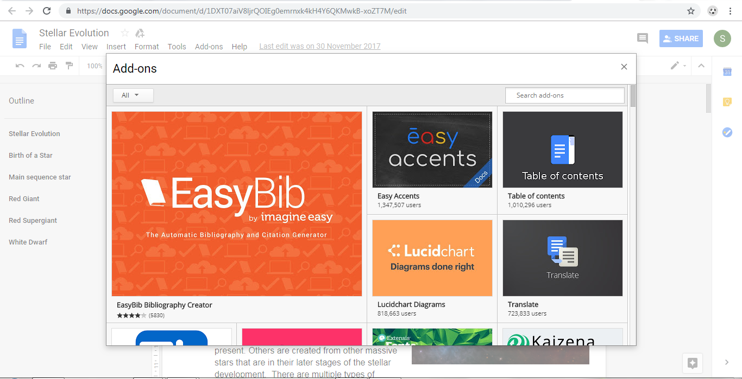
Task: Click the undo arrow icon
Action: 20,66
